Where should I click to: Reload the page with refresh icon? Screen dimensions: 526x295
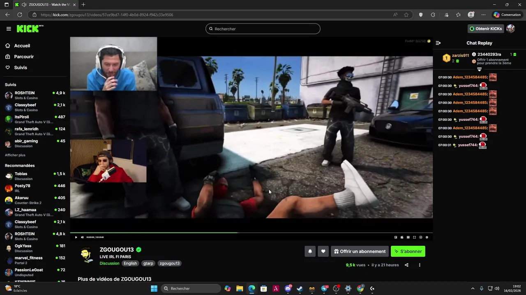pyautogui.click(x=19, y=15)
